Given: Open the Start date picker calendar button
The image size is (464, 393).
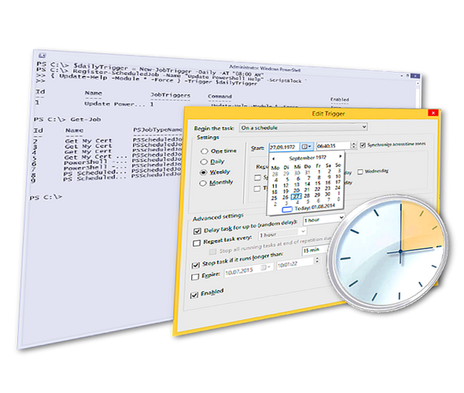Looking at the screenshot, I should (x=306, y=146).
